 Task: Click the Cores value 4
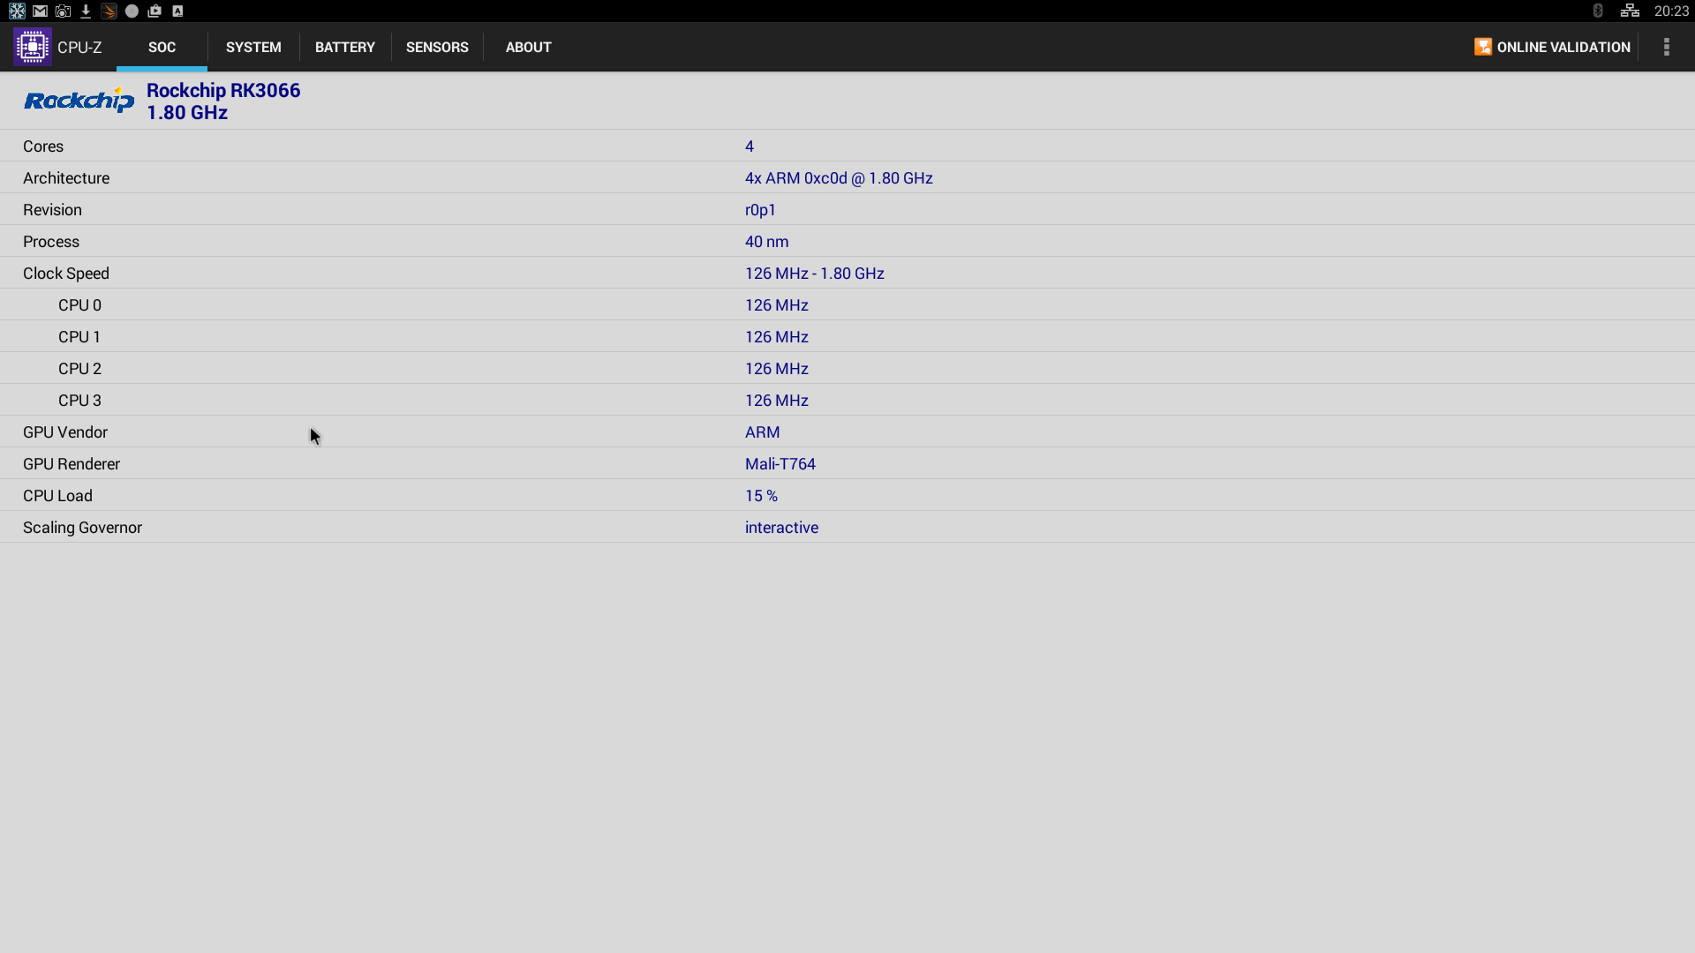click(750, 146)
